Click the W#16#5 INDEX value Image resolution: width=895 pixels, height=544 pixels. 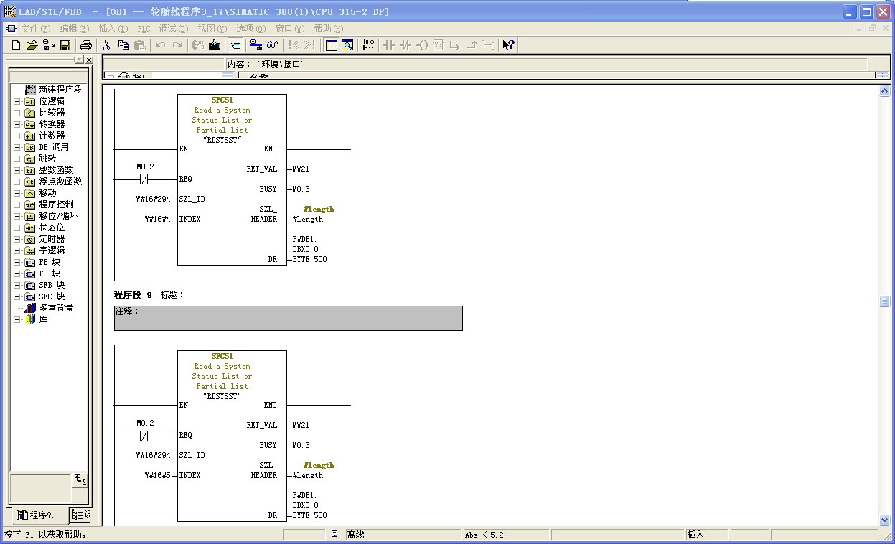(x=158, y=476)
